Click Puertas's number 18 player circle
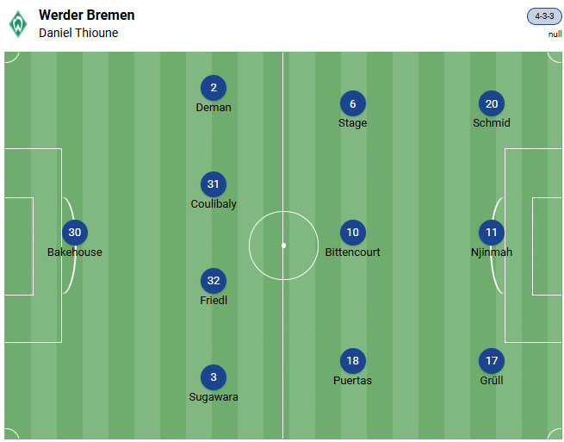Screen dimensions: 564x442 tap(352, 361)
